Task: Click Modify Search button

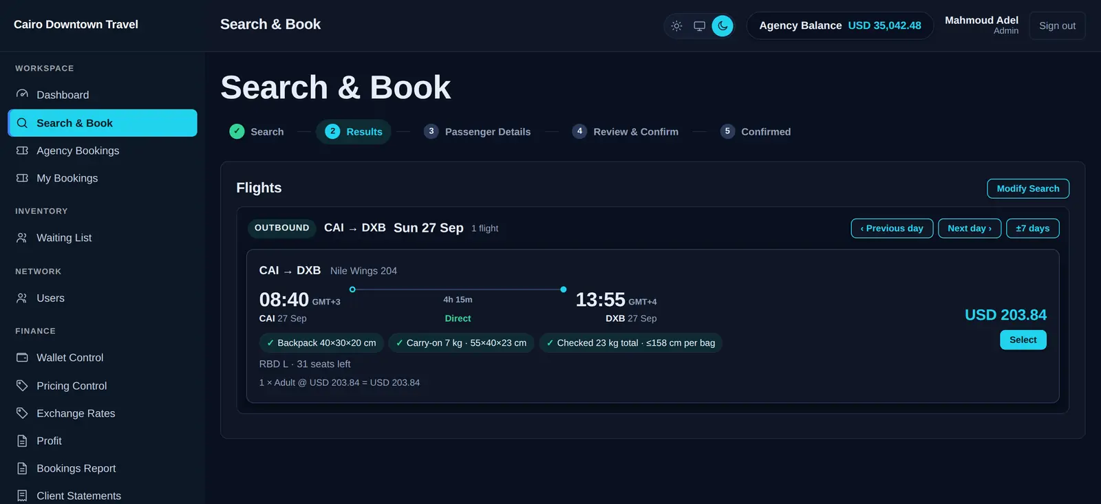Action: (1028, 188)
